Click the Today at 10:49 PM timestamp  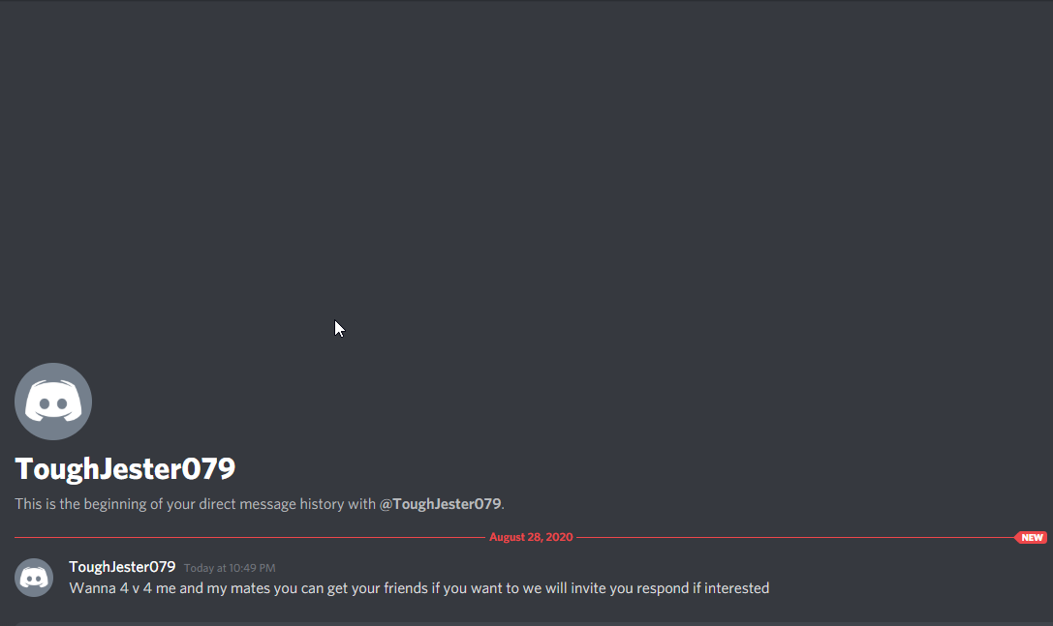(230, 568)
